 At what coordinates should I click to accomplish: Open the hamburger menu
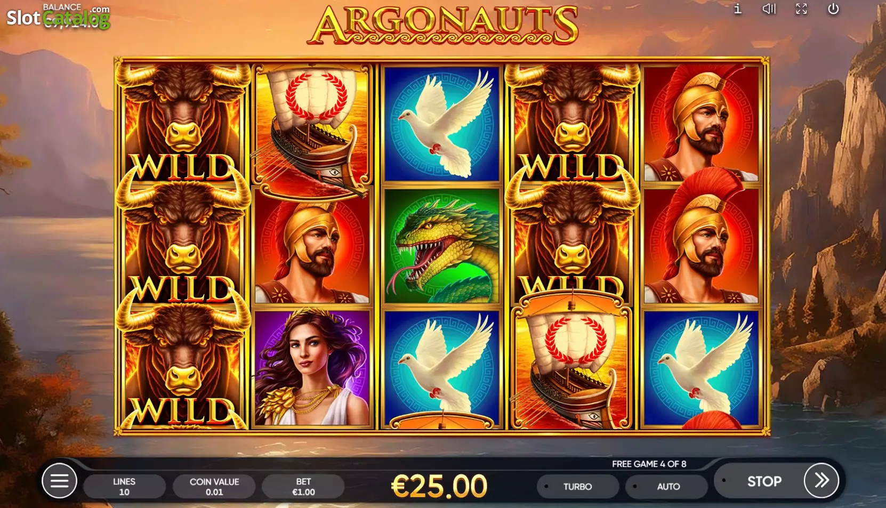(59, 481)
